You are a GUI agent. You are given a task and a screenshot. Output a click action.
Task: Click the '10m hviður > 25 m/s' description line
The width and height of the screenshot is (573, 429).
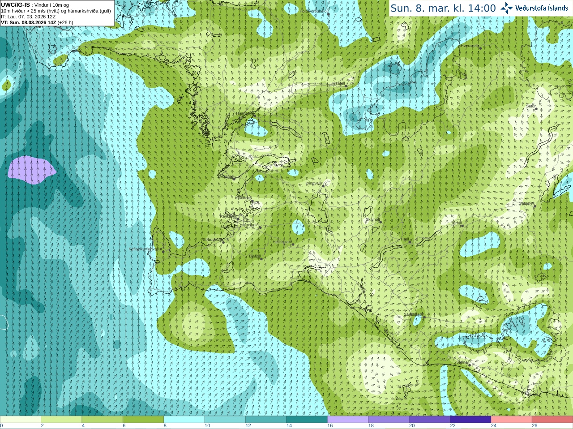click(x=56, y=11)
